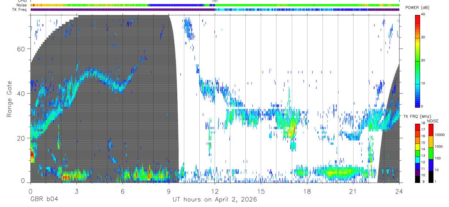The height and width of the screenshot is (207, 449).
Task: Click the 30 label on POWER color bar
Action: [x=422, y=37]
